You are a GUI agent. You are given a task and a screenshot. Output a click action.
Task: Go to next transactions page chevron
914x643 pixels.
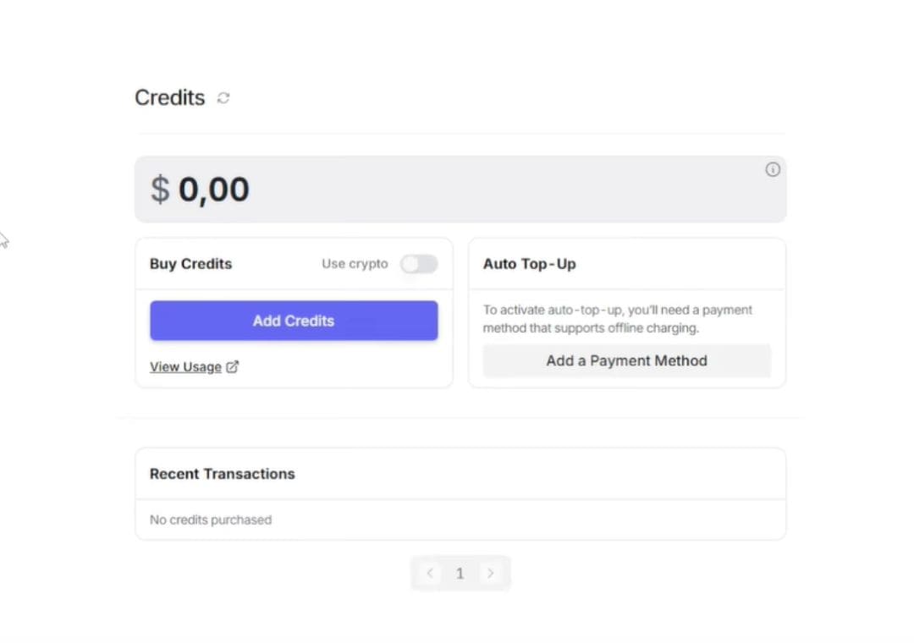point(490,573)
